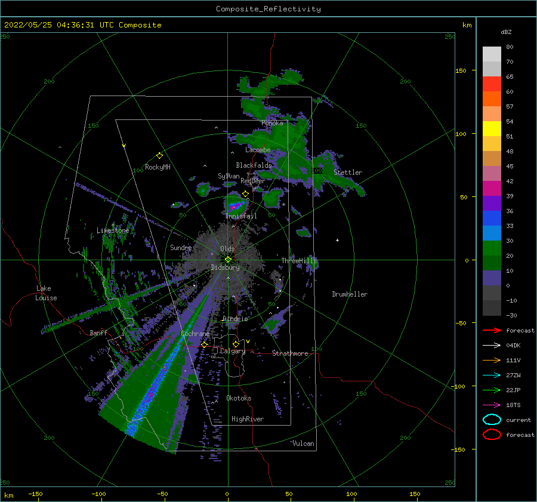This screenshot has height=502, width=537.
Task: Click the -150 tick on bottom axis
Action: pos(35,494)
